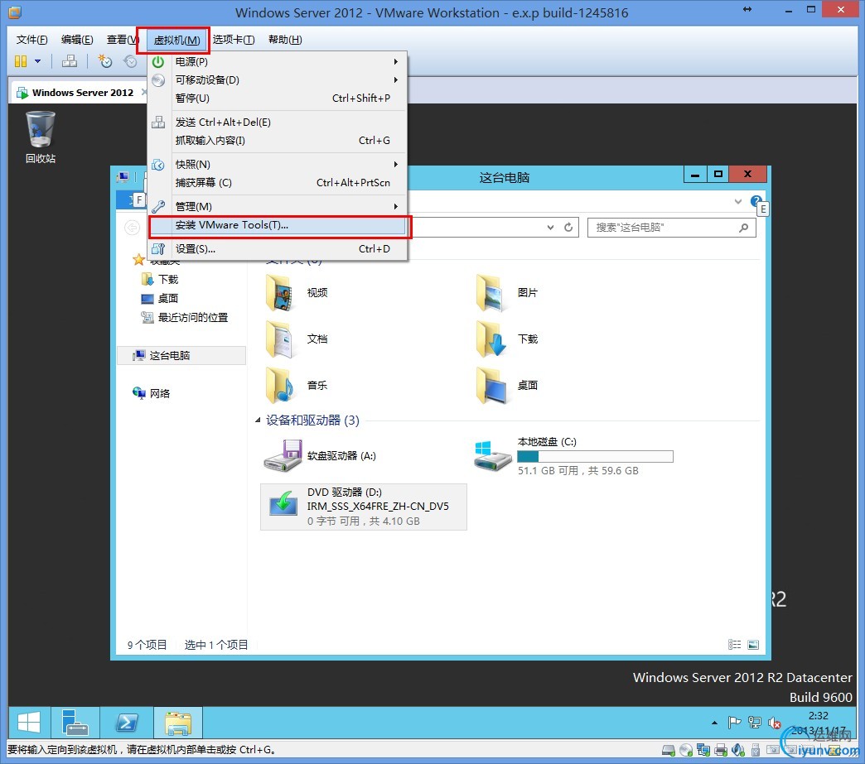Click File Explorer icon on guest taskbar

[177, 723]
